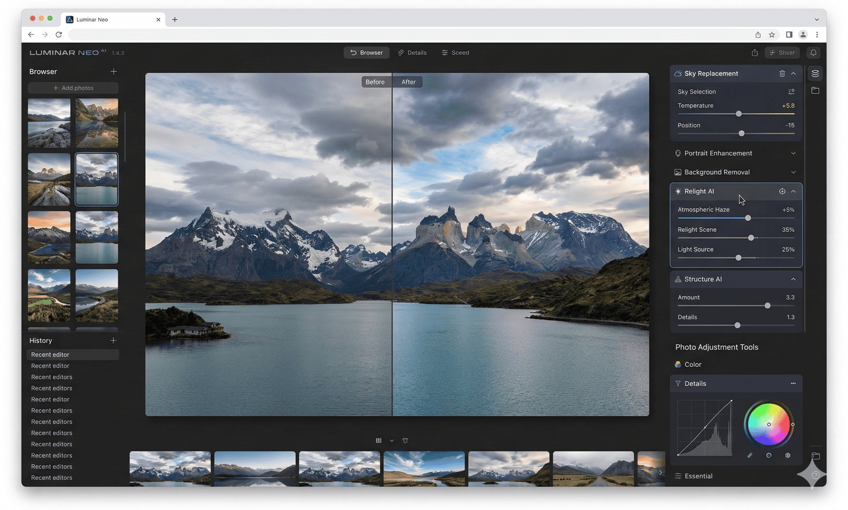Open the Color adjustment tool
The image size is (848, 510).
click(x=688, y=365)
